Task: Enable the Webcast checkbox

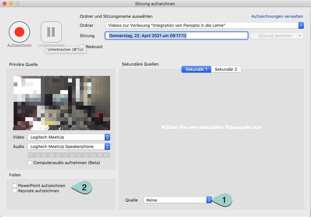Action: point(82,47)
